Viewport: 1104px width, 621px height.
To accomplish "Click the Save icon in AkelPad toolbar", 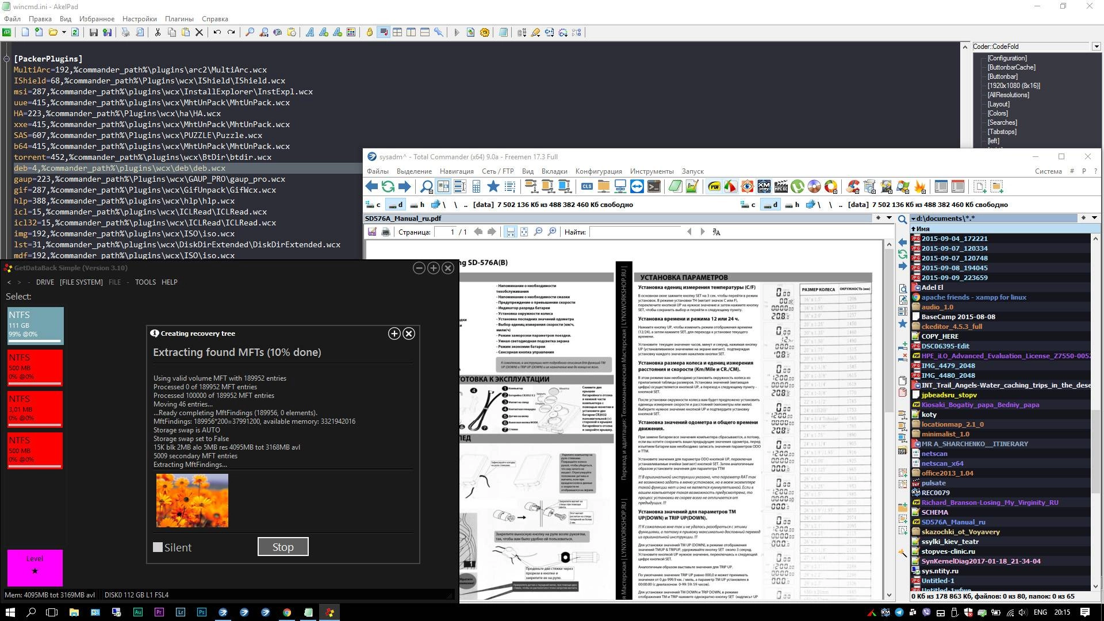I will [x=93, y=32].
